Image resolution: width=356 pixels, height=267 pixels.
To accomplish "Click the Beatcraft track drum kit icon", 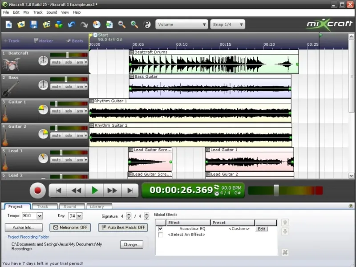I will pyautogui.click(x=11, y=65).
